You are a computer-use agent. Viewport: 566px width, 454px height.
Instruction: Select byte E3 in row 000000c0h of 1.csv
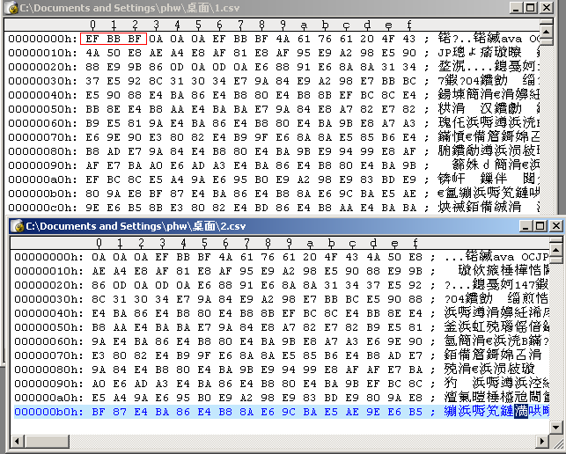pyautogui.click(x=177, y=208)
